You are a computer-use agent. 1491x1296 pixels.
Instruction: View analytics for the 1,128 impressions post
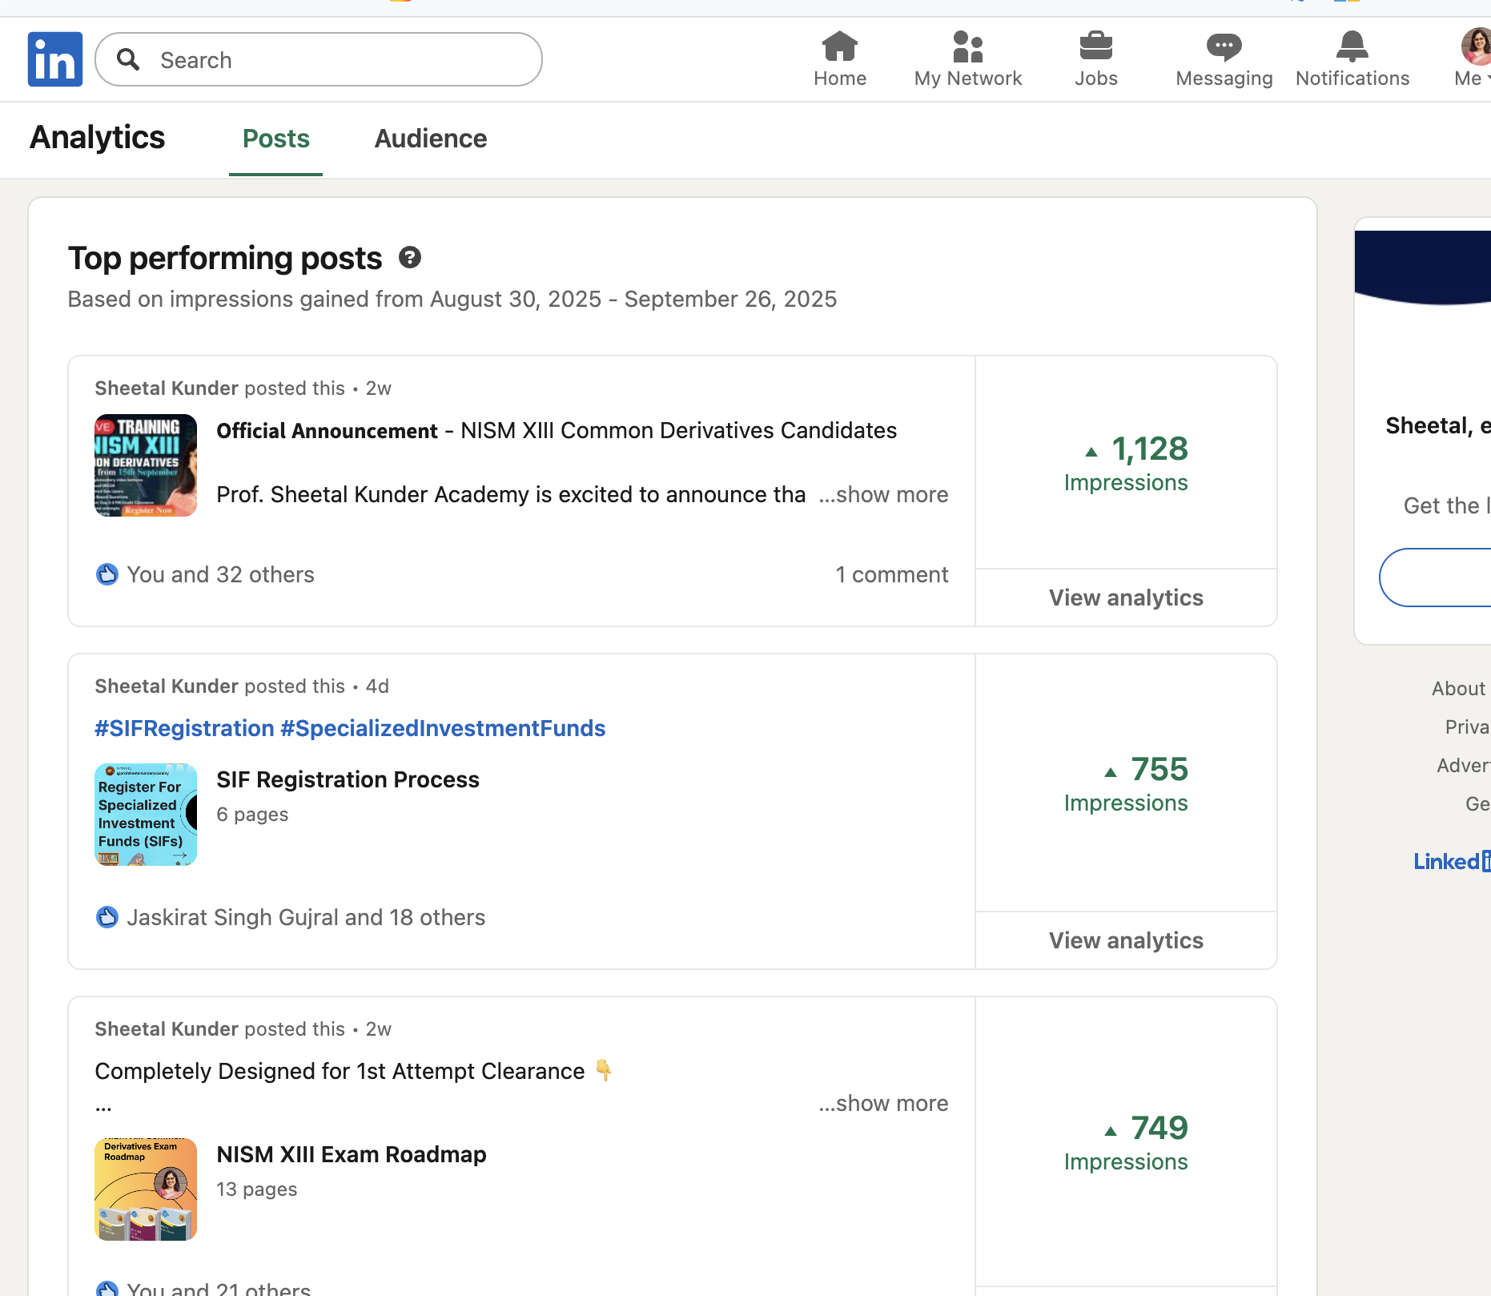point(1126,598)
